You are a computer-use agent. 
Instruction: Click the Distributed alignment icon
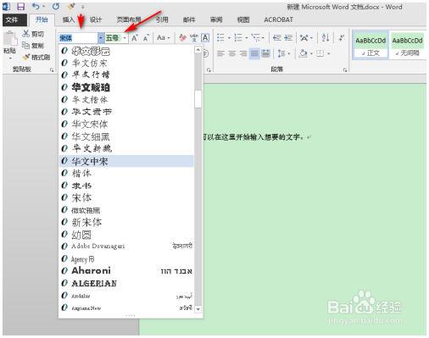pos(266,53)
